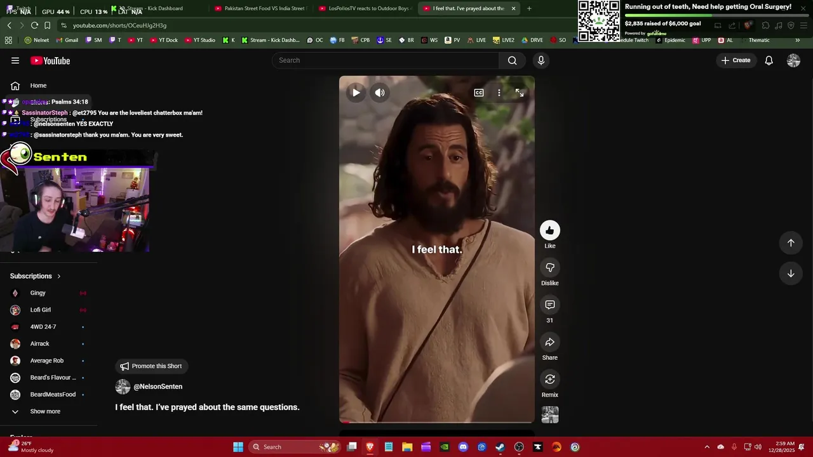Image resolution: width=813 pixels, height=457 pixels.
Task: Mute the Short's volume
Action: (x=380, y=93)
